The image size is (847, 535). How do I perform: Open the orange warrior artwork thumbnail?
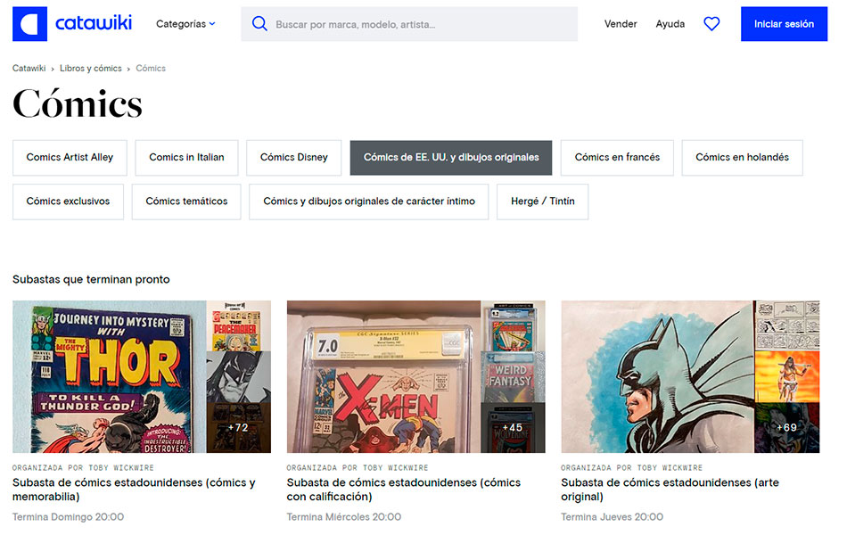[x=787, y=376]
